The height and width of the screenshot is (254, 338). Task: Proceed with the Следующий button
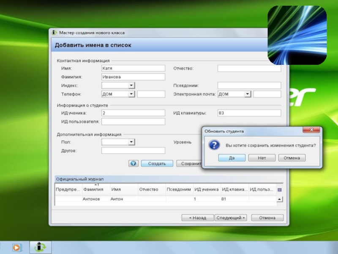click(x=231, y=218)
